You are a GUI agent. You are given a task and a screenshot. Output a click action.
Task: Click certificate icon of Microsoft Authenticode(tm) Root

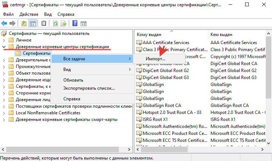point(139,126)
